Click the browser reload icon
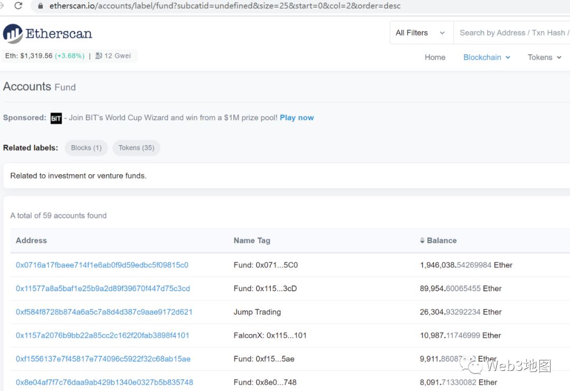The height and width of the screenshot is (391, 570). 18,6
